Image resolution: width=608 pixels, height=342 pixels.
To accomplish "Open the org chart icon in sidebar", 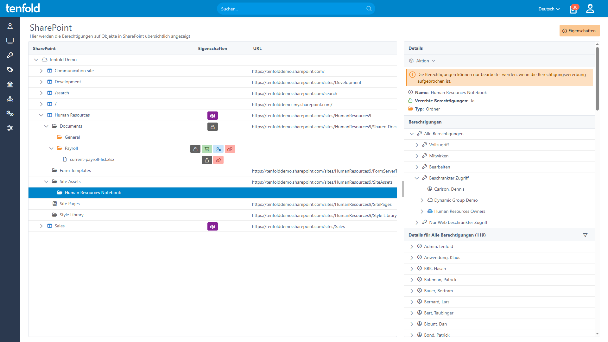I will (10, 99).
